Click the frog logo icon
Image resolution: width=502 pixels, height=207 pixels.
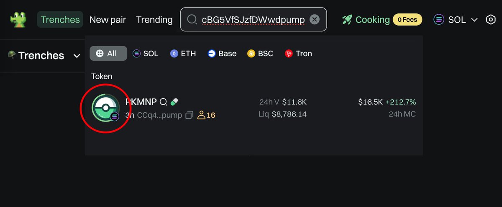[18, 19]
